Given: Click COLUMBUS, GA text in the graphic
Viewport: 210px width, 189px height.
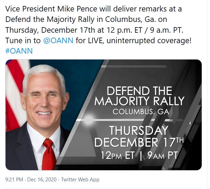Looking at the screenshot, I should tap(139, 112).
